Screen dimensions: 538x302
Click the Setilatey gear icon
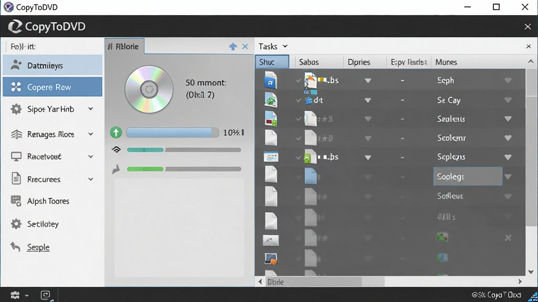pos(16,224)
